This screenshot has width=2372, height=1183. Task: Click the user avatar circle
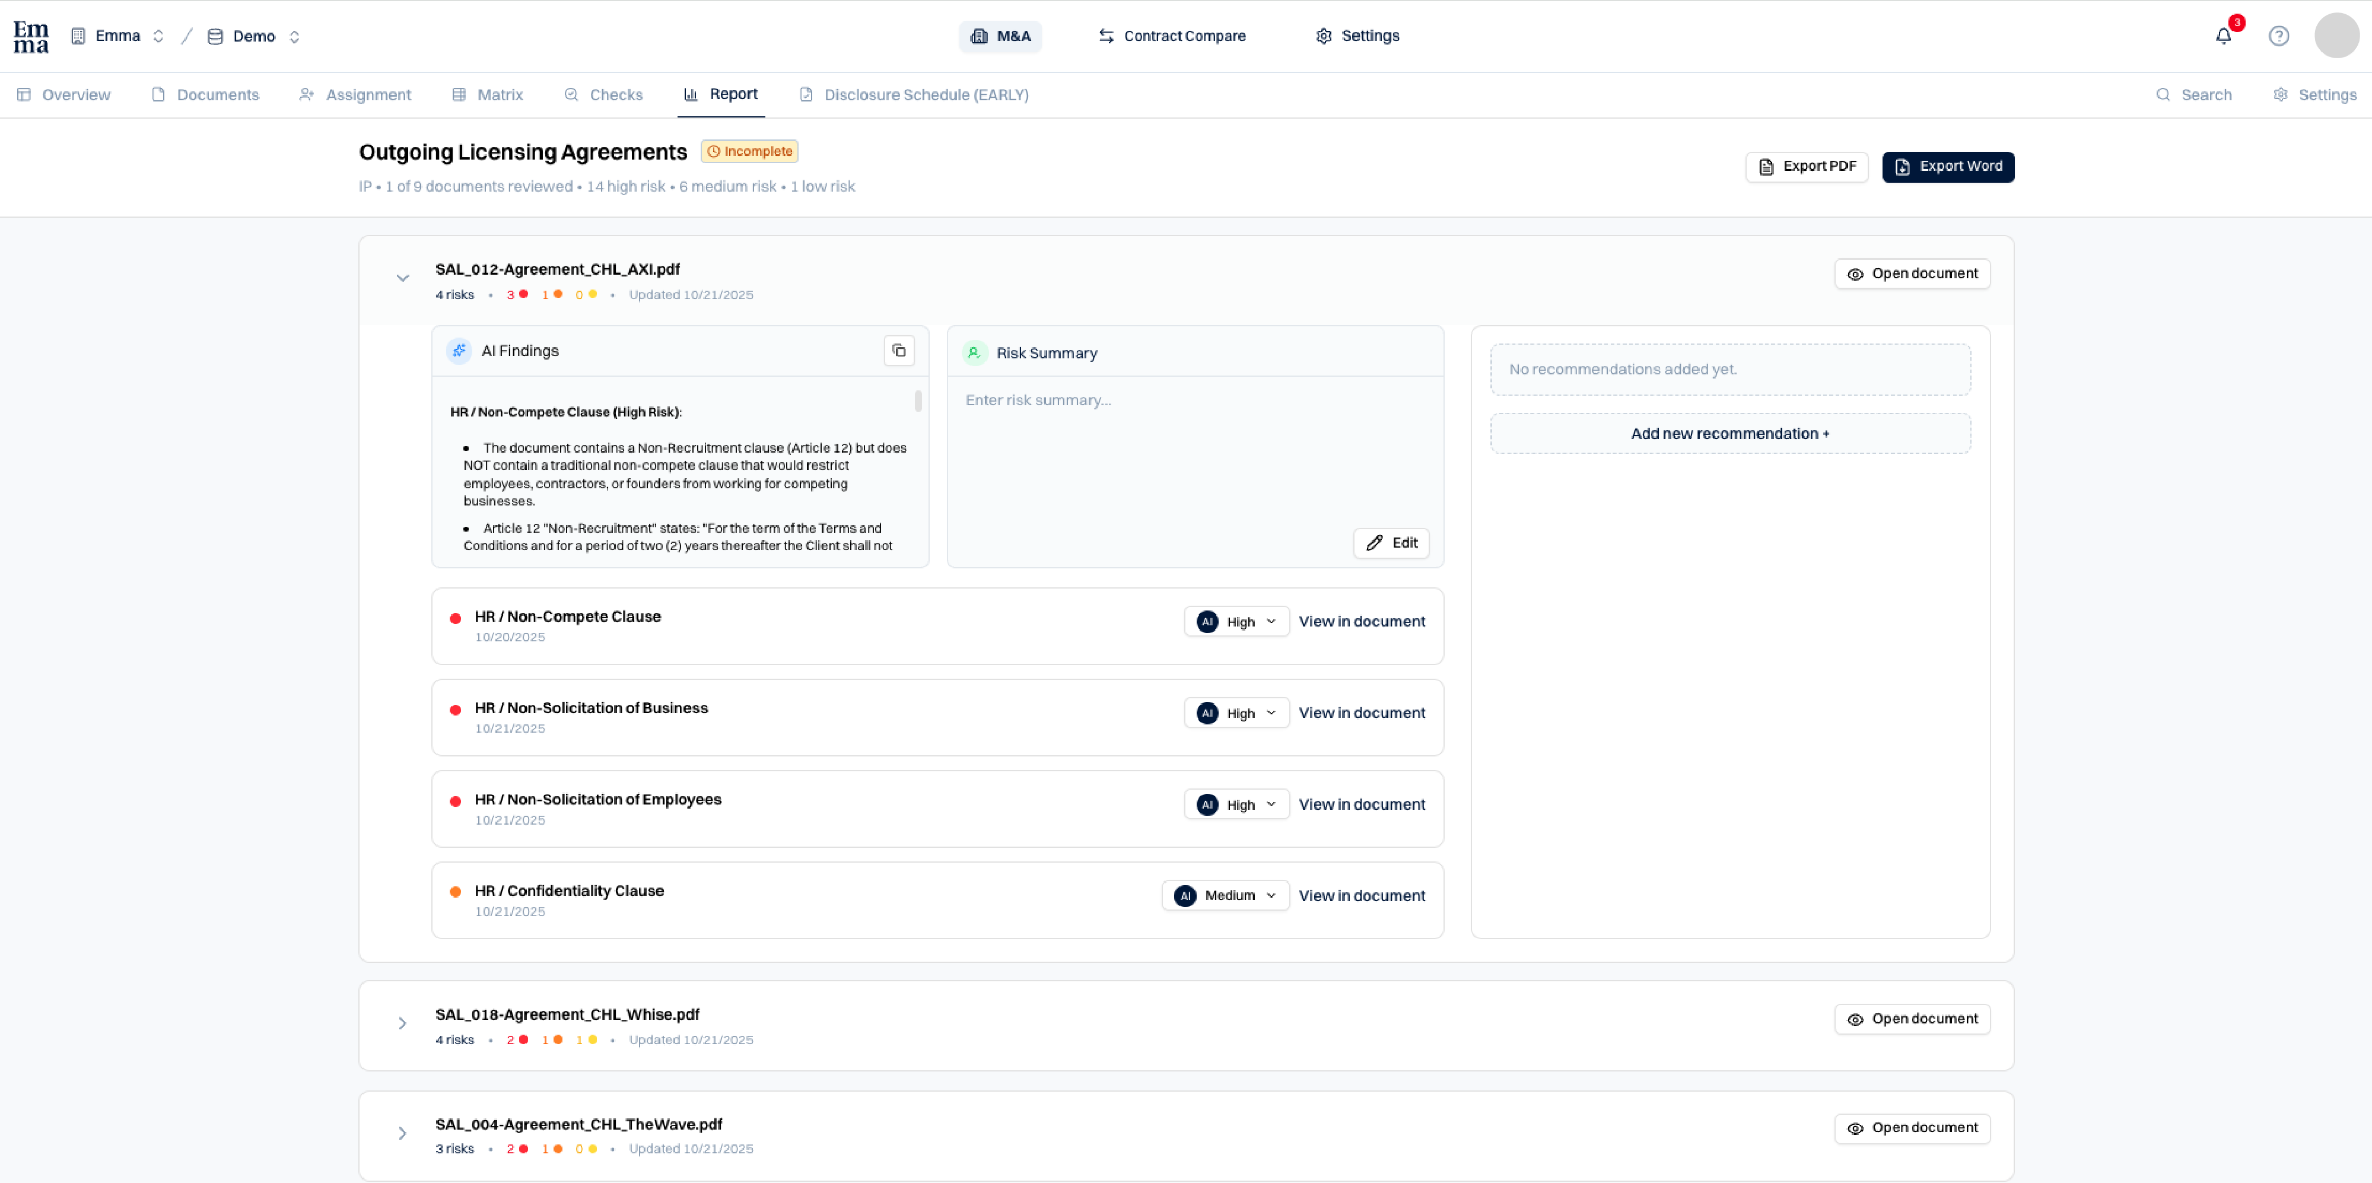(2336, 36)
